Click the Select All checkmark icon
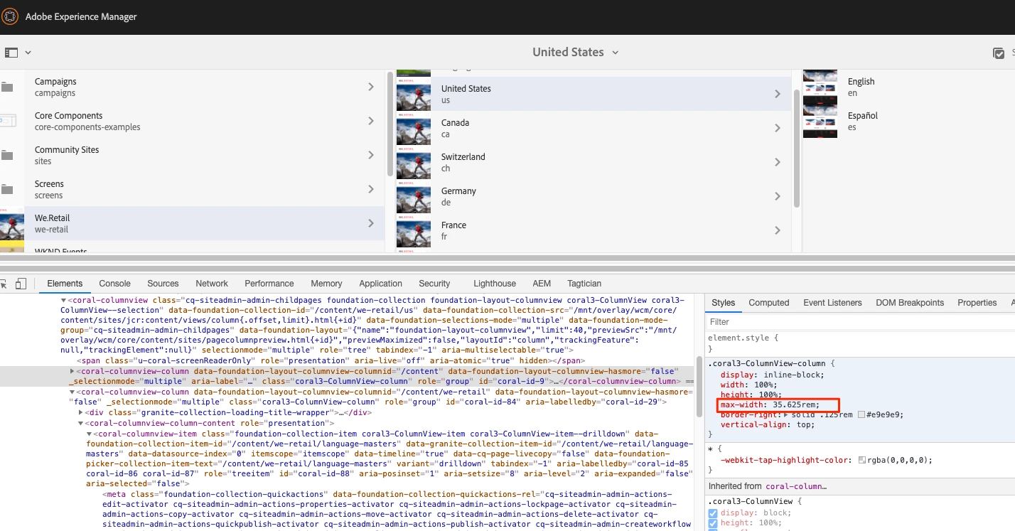The width and height of the screenshot is (1015, 531). (999, 53)
